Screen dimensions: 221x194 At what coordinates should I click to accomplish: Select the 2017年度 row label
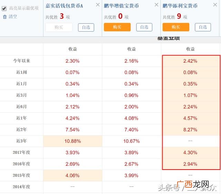(x=21, y=152)
